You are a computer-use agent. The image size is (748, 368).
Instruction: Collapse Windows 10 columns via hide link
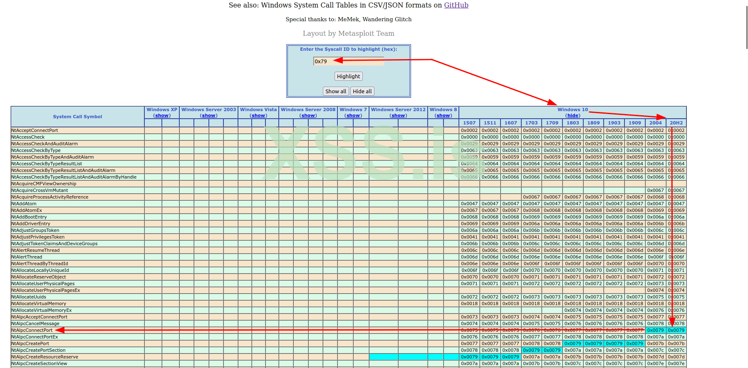click(x=573, y=116)
